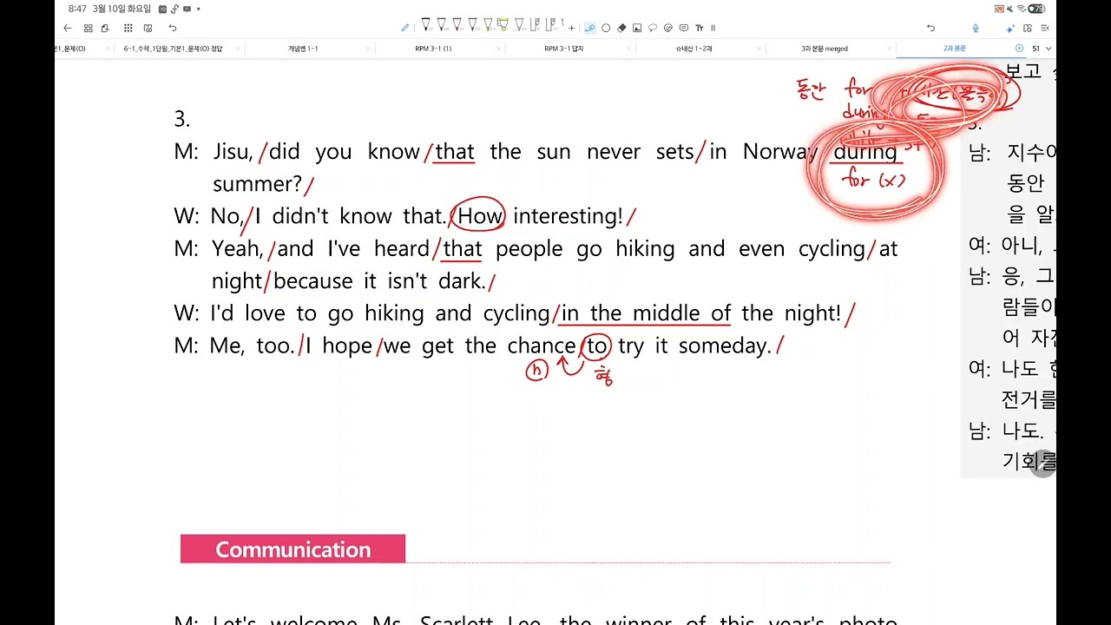Viewport: 1111px width, 625px height.
Task: Tap the grey scroll handle on right edge
Action: point(1043,464)
